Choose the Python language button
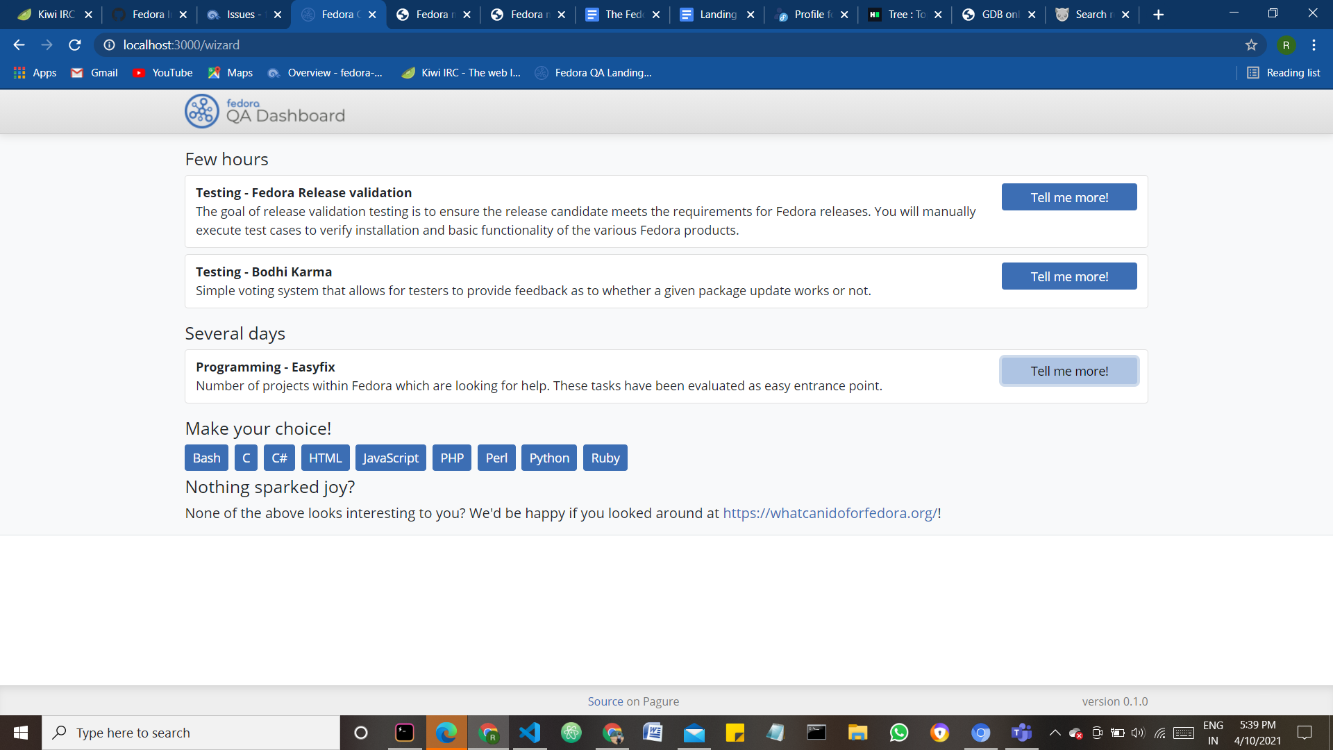Viewport: 1333px width, 750px height. pos(549,458)
